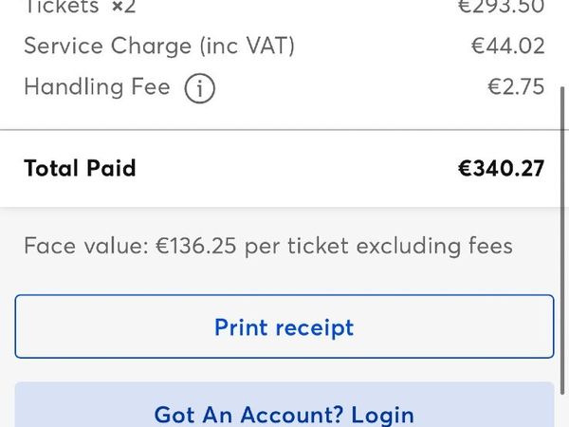Click the word Login in account button
This screenshot has height=427, width=569.
point(382,416)
